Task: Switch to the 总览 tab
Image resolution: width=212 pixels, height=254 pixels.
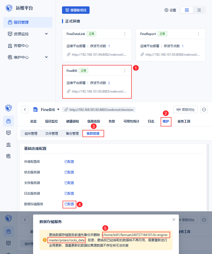Action: point(33,121)
